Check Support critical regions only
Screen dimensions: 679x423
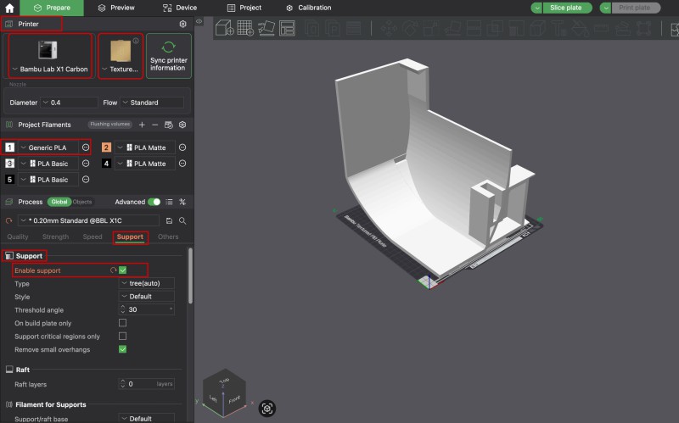click(x=123, y=336)
